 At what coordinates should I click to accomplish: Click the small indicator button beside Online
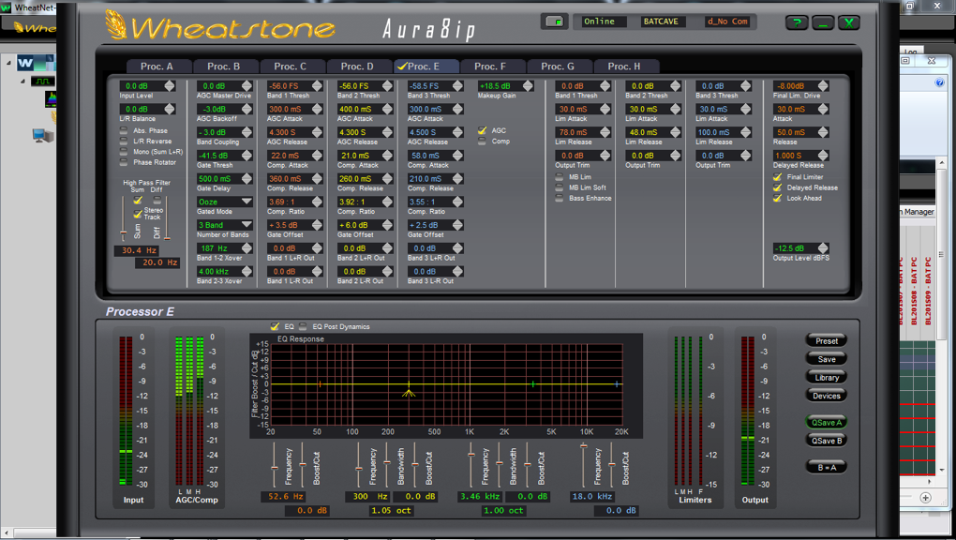point(554,22)
